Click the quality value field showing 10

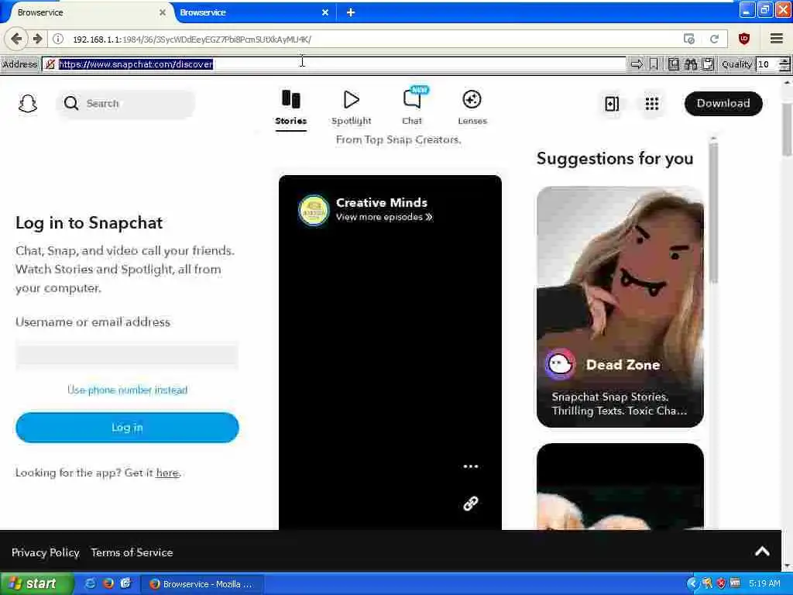pos(767,64)
